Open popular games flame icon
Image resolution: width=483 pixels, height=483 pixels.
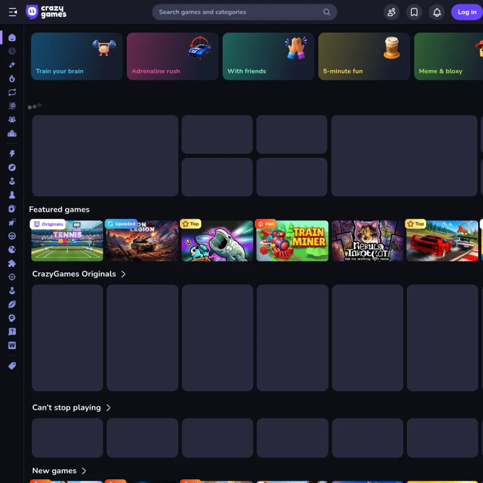coord(12,78)
